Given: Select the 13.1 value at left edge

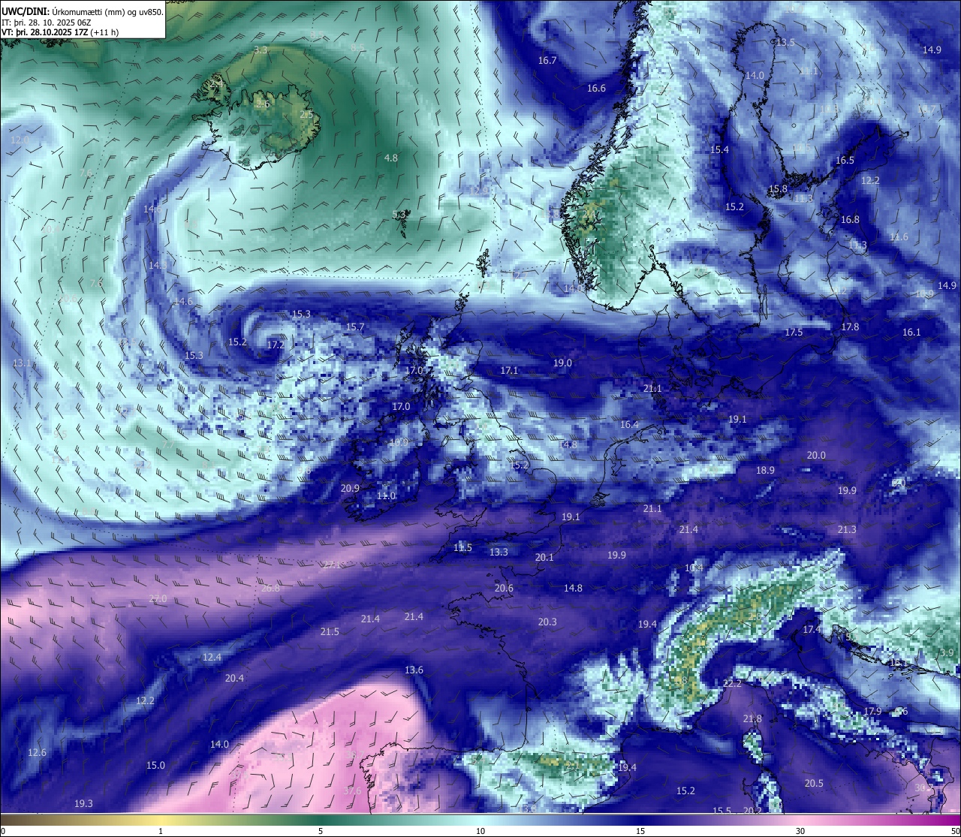Looking at the screenshot, I should point(22,363).
